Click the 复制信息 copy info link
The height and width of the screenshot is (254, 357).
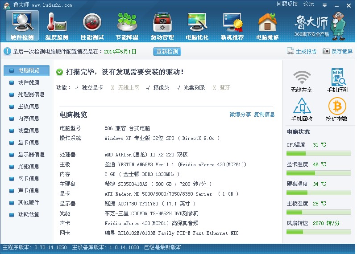[x=264, y=115]
